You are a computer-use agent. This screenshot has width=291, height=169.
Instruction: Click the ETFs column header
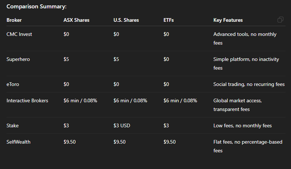click(169, 20)
